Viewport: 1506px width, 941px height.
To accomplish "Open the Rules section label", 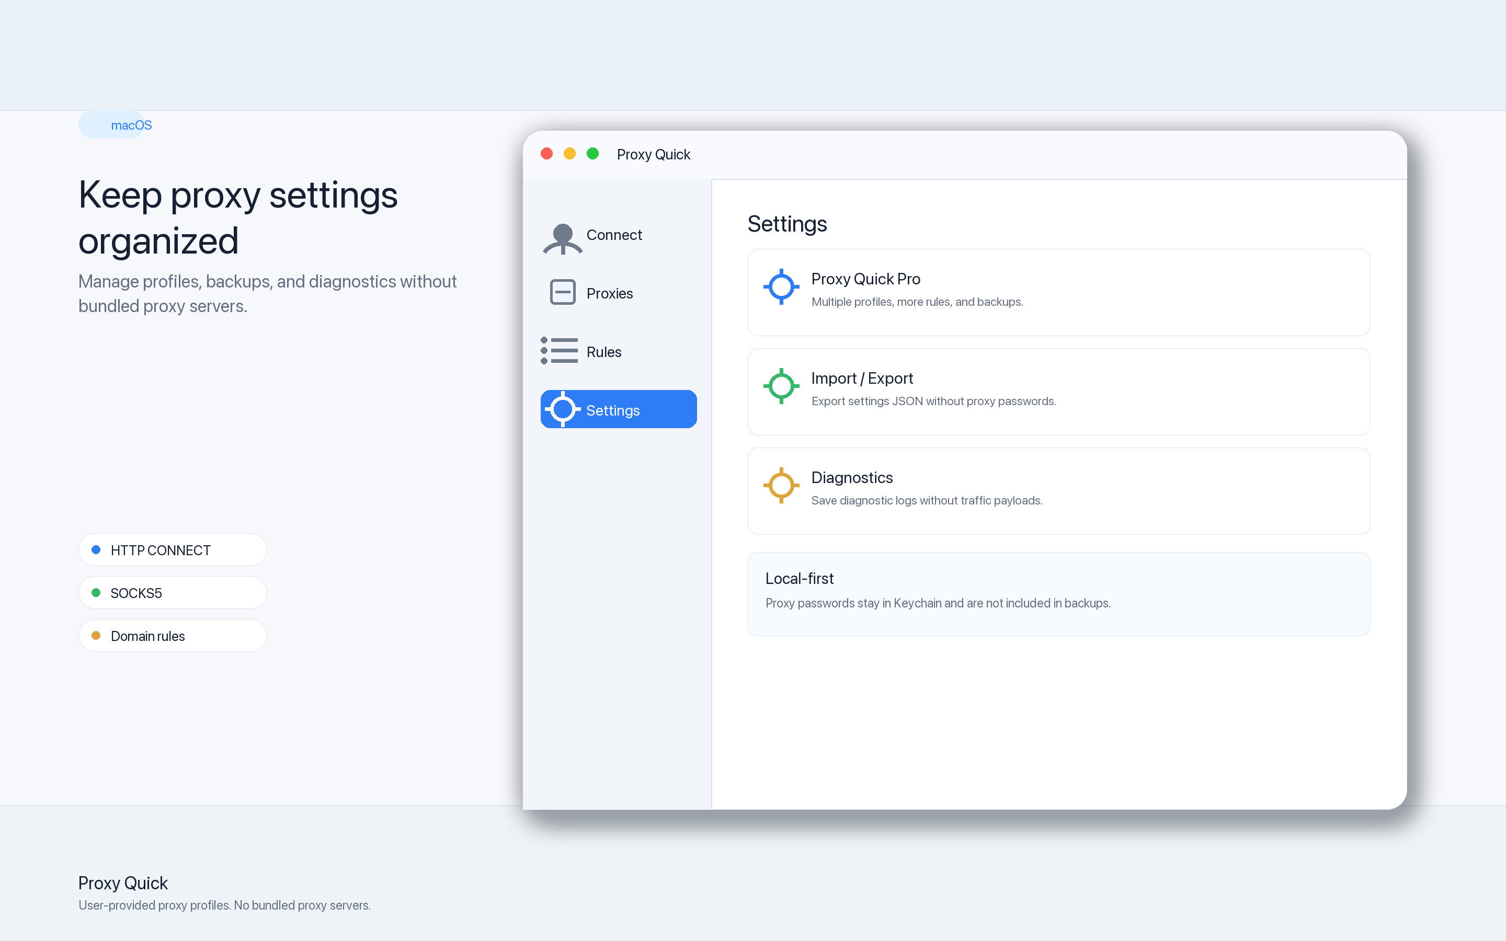I will [x=603, y=352].
